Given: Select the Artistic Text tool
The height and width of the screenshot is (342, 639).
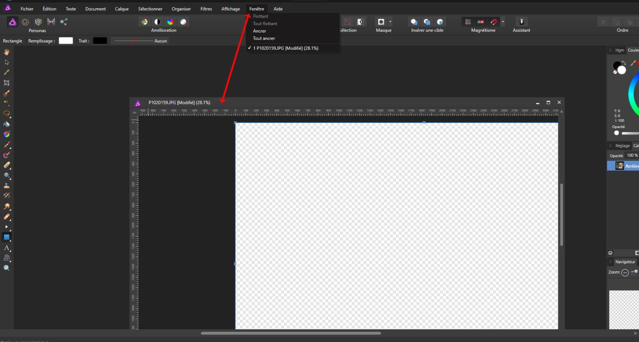Looking at the screenshot, I should [x=7, y=248].
